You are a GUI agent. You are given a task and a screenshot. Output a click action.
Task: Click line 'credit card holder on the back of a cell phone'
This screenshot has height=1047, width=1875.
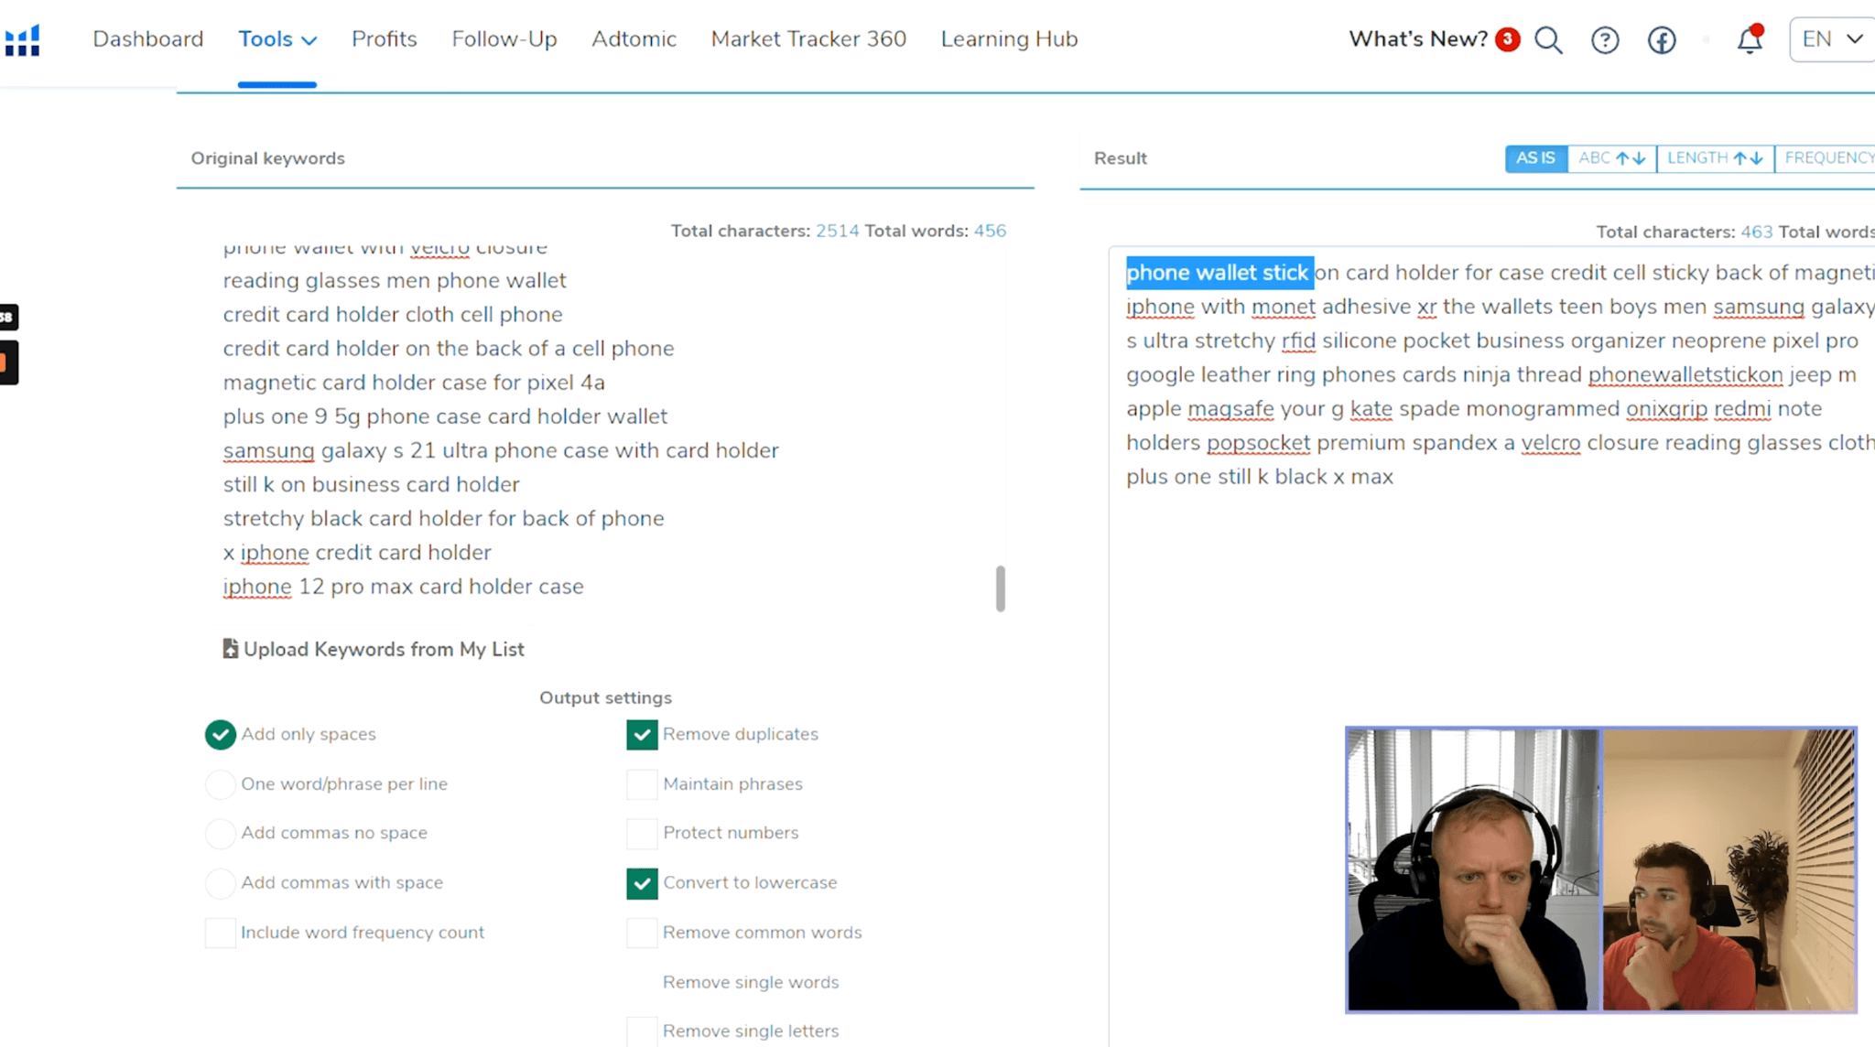[x=449, y=348]
